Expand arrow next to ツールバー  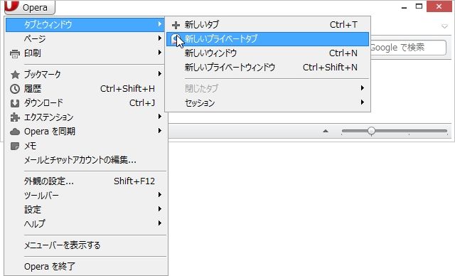point(159,194)
